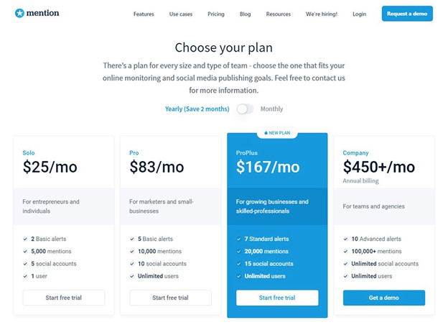This screenshot has height=330, width=448.
Task: Click checkmark icon beside 100,000+ mentions
Action: coord(346,252)
